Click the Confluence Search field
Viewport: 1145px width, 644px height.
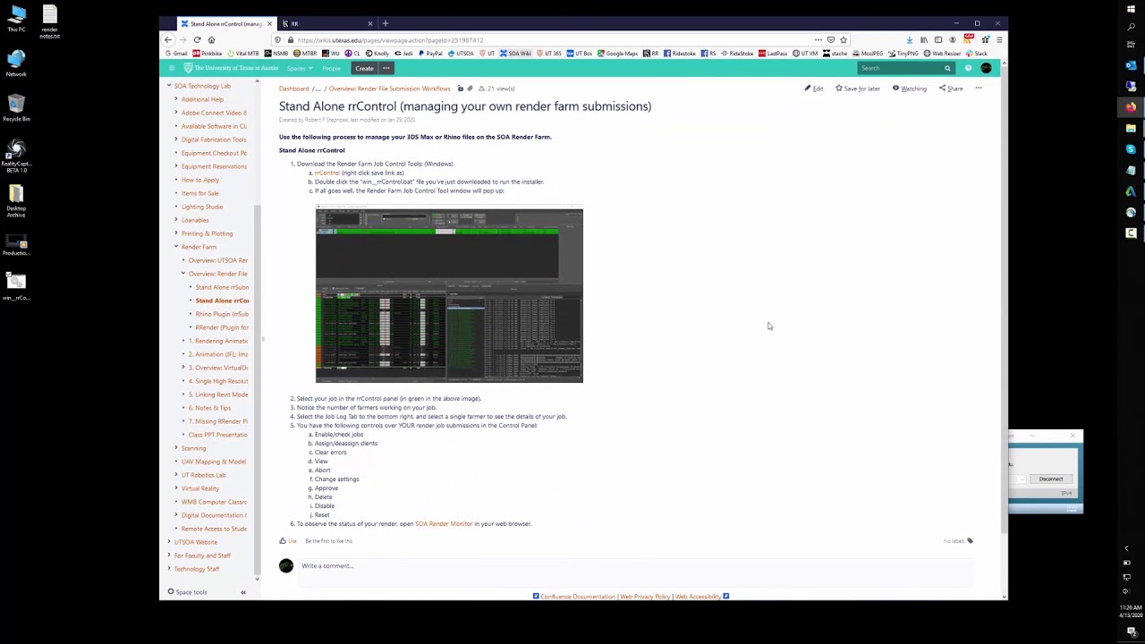coord(904,68)
